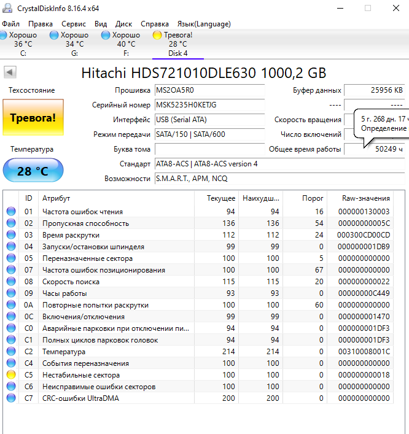Click blue status icon for attribute 0A
This screenshot has height=434, width=409.
[x=11, y=304]
